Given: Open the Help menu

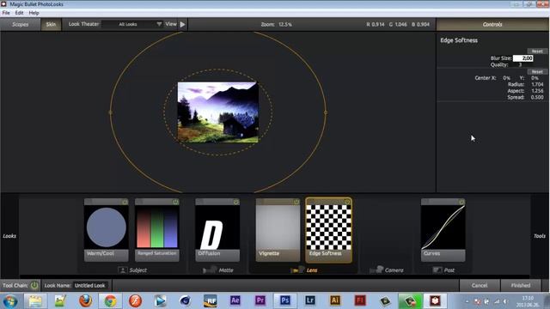Looking at the screenshot, I should pos(34,13).
